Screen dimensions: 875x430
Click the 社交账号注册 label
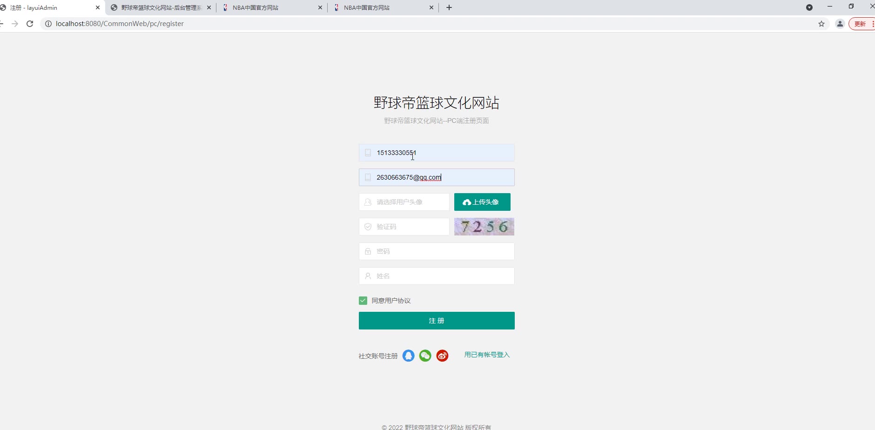(378, 356)
